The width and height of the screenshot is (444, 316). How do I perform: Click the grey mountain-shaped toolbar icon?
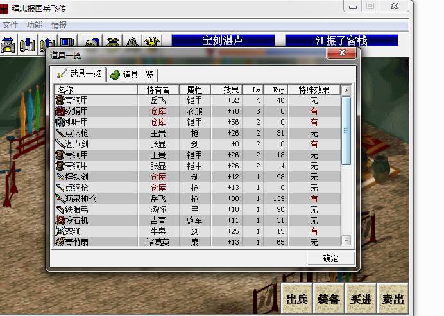click(132, 42)
